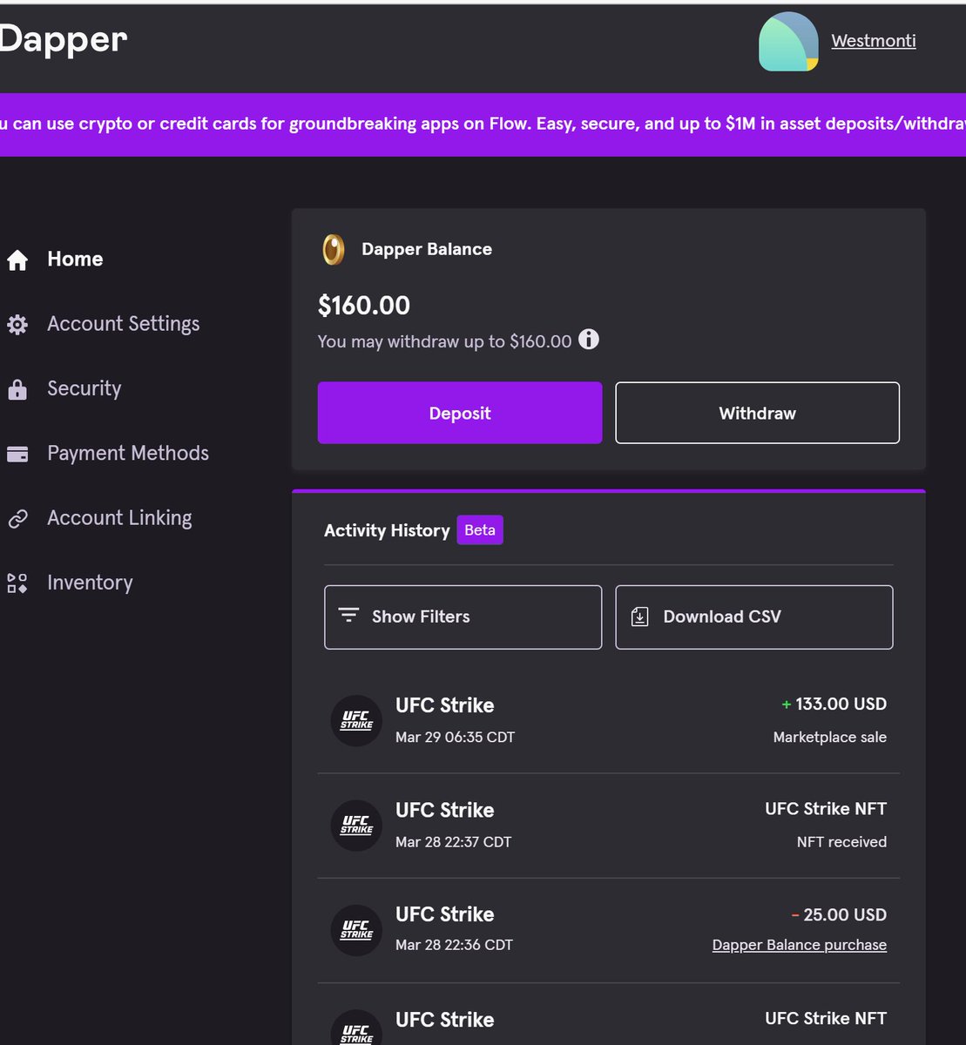Click the Payment Methods card icon
Viewport: 966px width, 1045px height.
[x=17, y=454]
